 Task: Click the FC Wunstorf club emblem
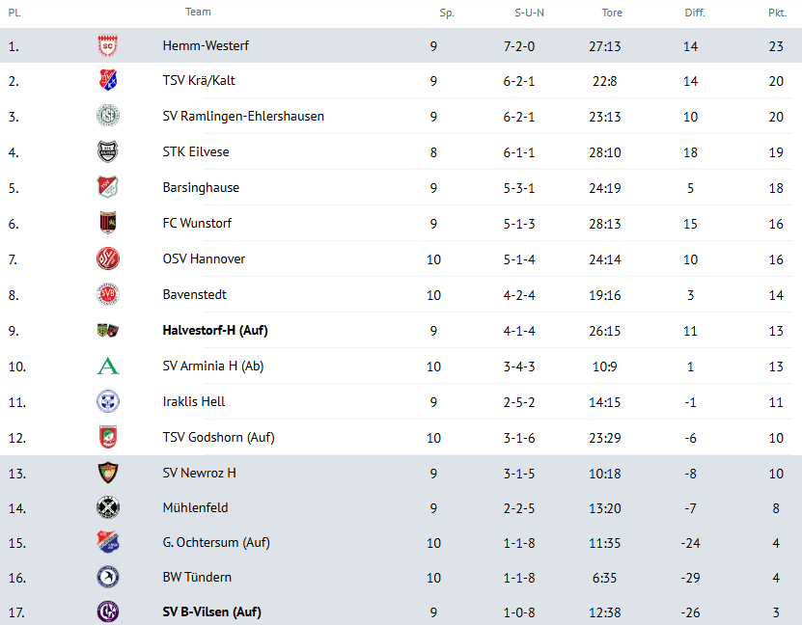pyautogui.click(x=107, y=224)
